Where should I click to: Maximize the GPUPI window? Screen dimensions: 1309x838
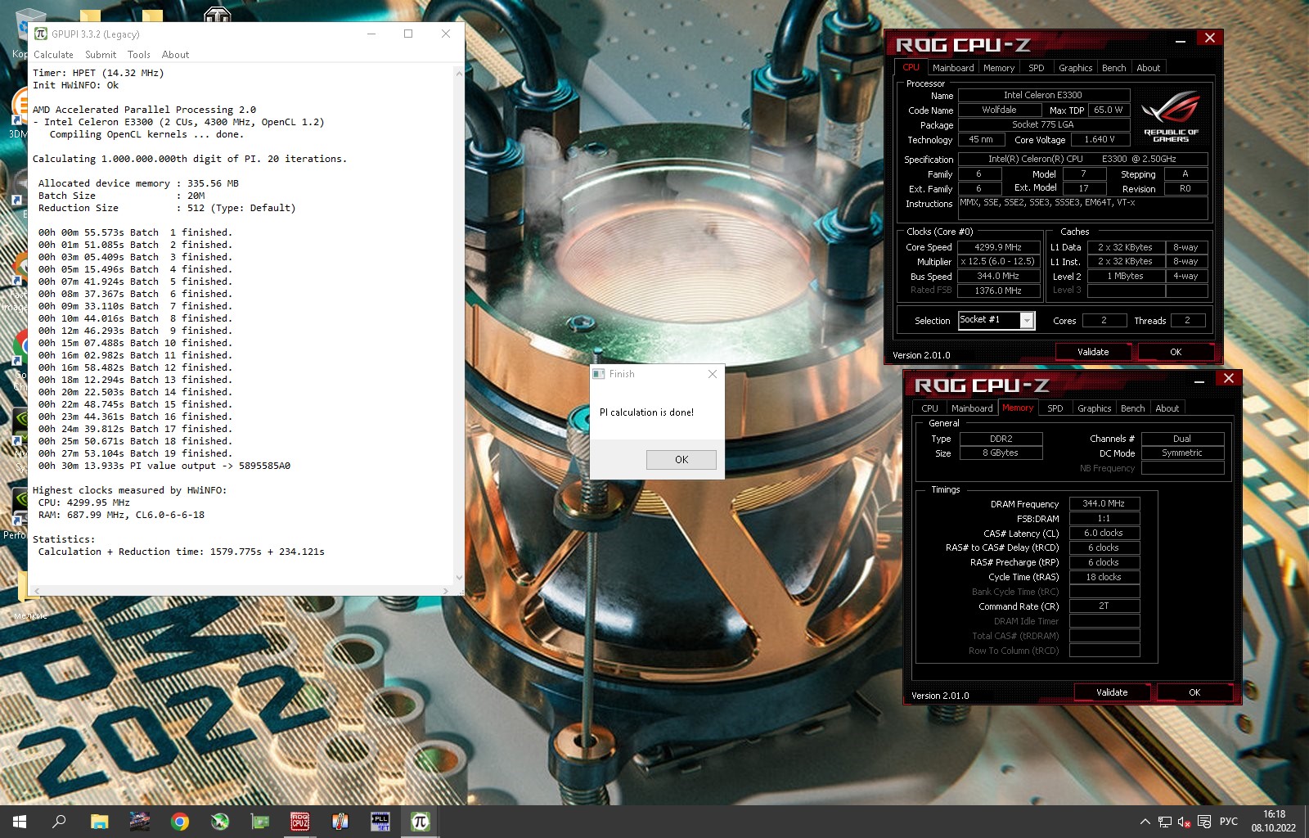coord(408,34)
